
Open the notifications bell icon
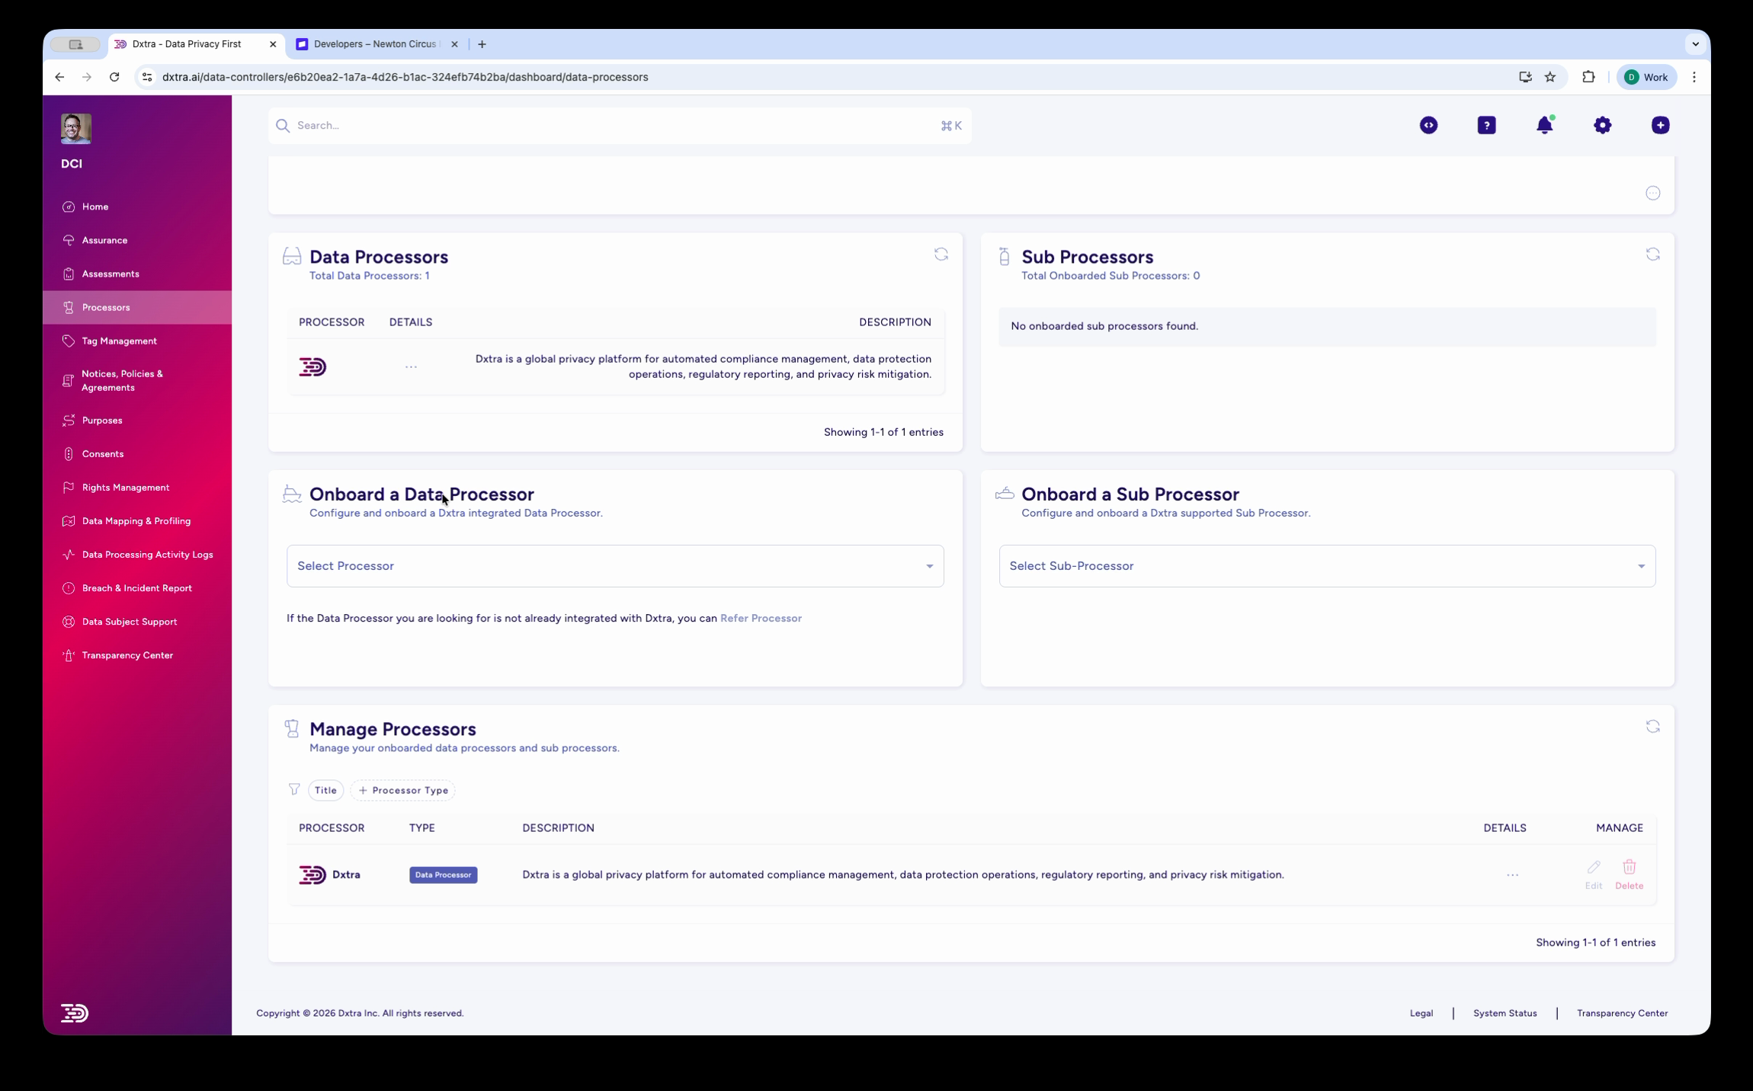click(x=1546, y=125)
